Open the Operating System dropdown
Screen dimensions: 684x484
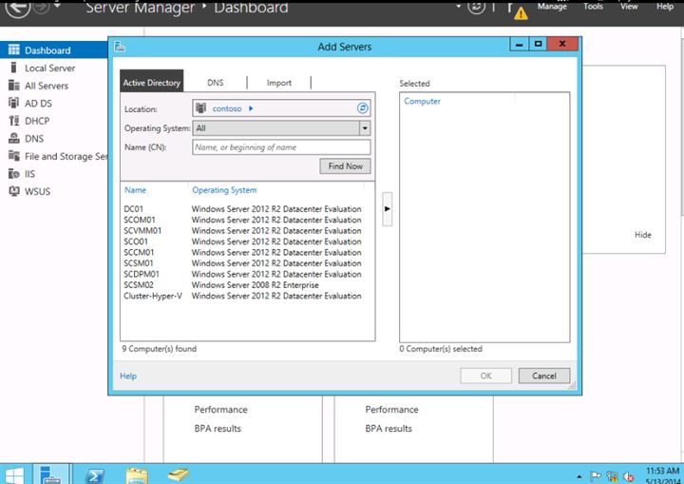point(365,128)
